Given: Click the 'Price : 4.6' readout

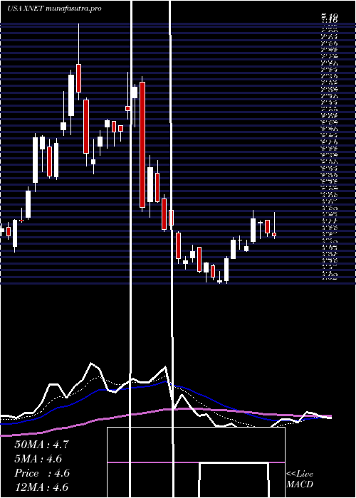Looking at the screenshot, I should (x=42, y=473).
